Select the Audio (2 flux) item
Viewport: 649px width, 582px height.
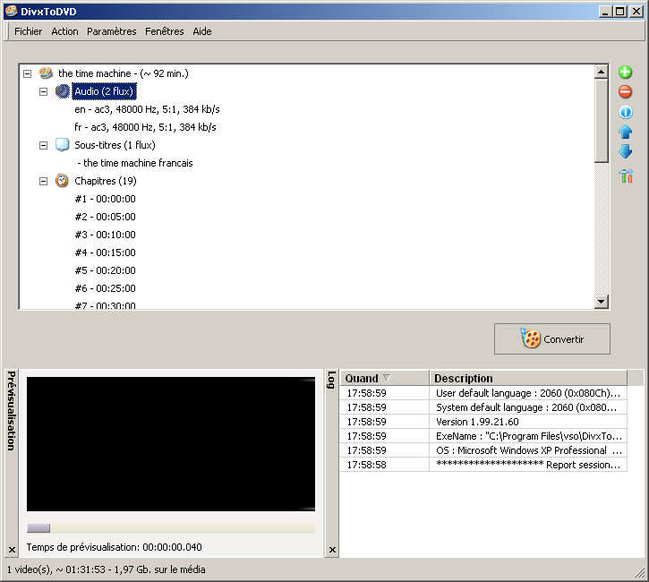[104, 91]
